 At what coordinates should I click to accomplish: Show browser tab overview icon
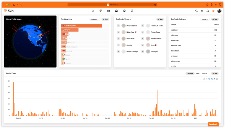tap(220, 5)
